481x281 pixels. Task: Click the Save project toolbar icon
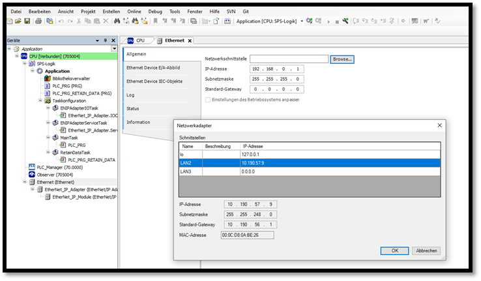click(x=27, y=22)
